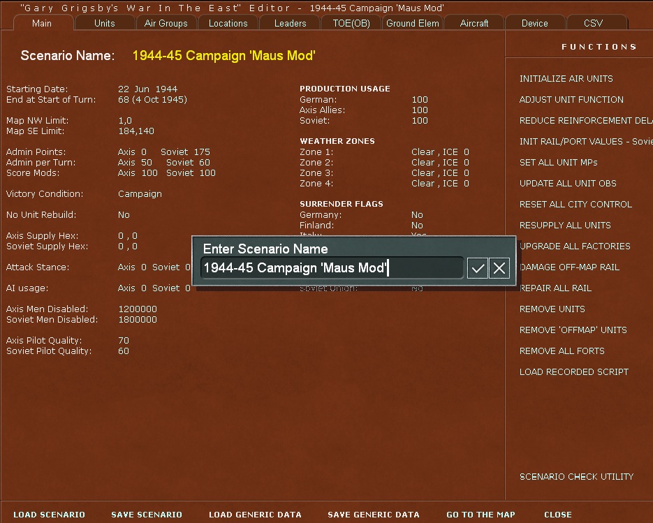Cancel scenario name dialog with X icon

(x=499, y=267)
